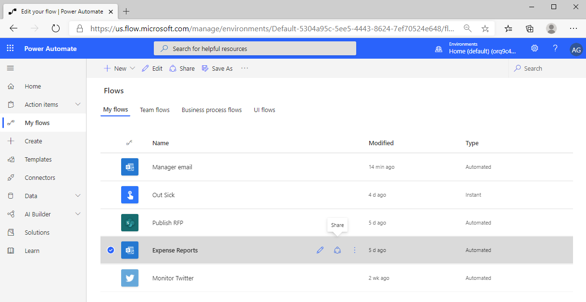
Task: Click the flows Search box
Action: pos(547,68)
